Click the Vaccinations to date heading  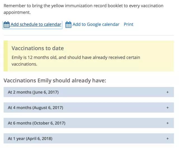[x=38, y=48]
